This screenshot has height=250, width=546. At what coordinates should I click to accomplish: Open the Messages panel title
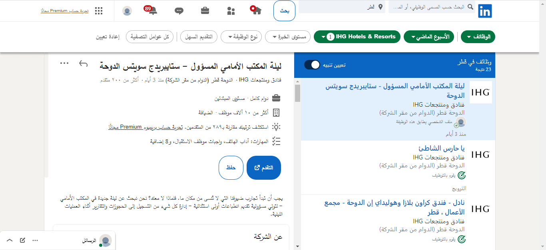90,240
